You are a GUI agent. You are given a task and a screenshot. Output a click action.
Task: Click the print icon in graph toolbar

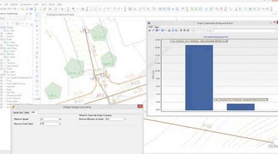[x=170, y=30]
